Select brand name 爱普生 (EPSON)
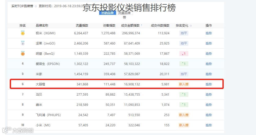Viewport: 256px width, 135px height. [x=48, y=64]
